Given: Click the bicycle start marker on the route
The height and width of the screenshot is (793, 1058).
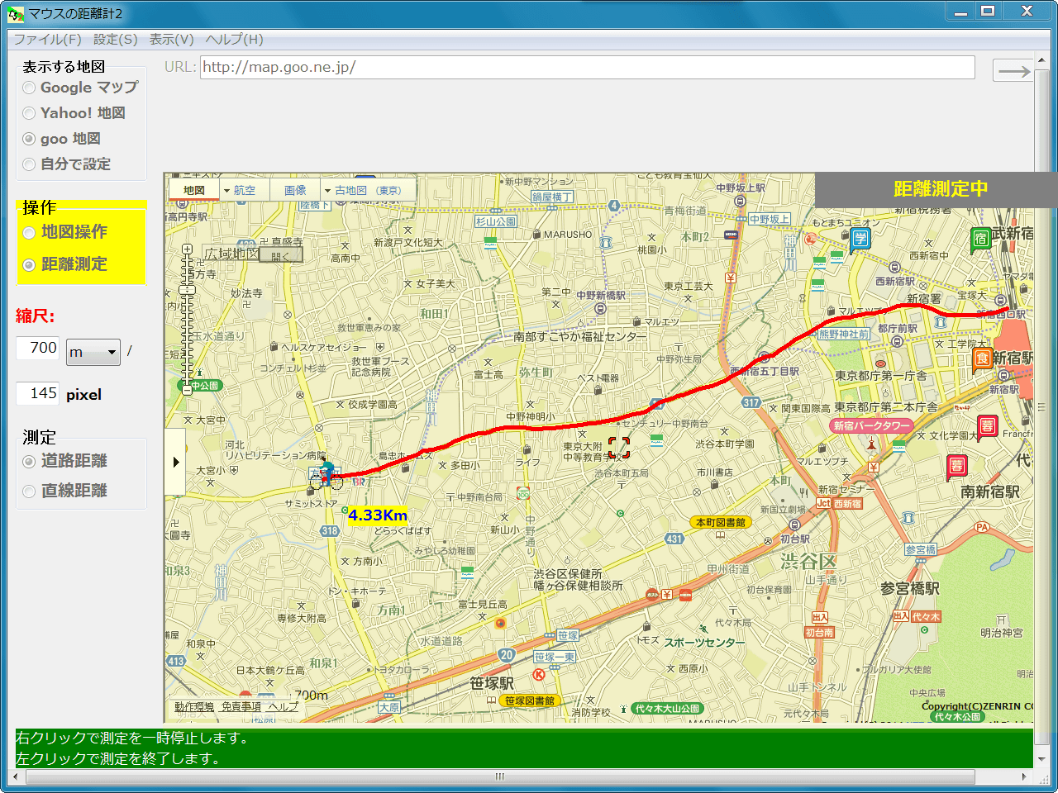Looking at the screenshot, I should pyautogui.click(x=326, y=474).
